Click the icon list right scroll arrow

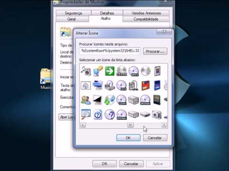164,125
